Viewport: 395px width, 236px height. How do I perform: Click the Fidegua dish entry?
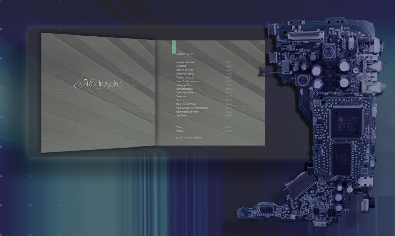click(179, 131)
